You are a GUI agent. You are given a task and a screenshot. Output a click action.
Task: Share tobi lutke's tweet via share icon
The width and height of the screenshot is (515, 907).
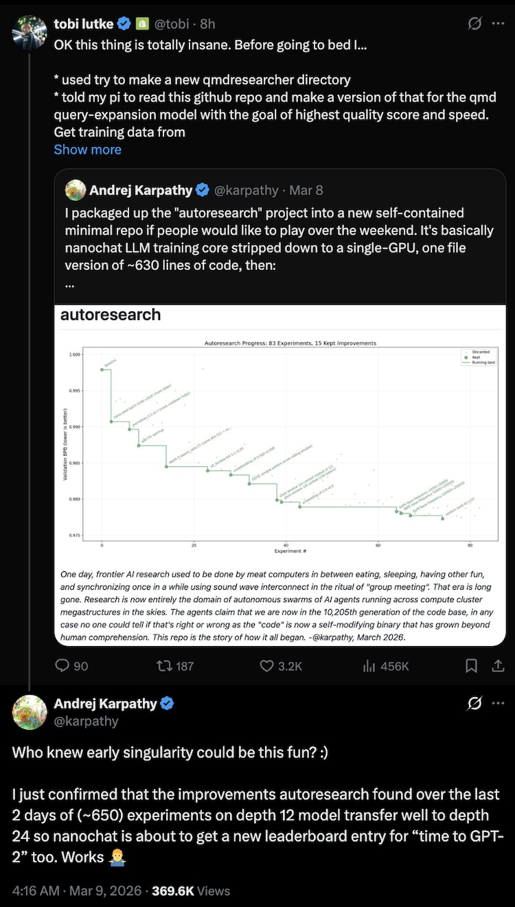pyautogui.click(x=499, y=665)
